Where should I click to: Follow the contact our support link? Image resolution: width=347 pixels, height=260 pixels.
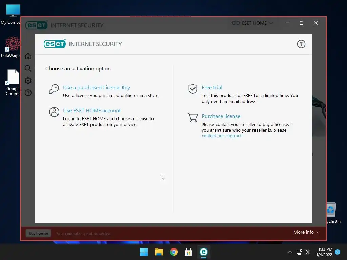pyautogui.click(x=222, y=136)
